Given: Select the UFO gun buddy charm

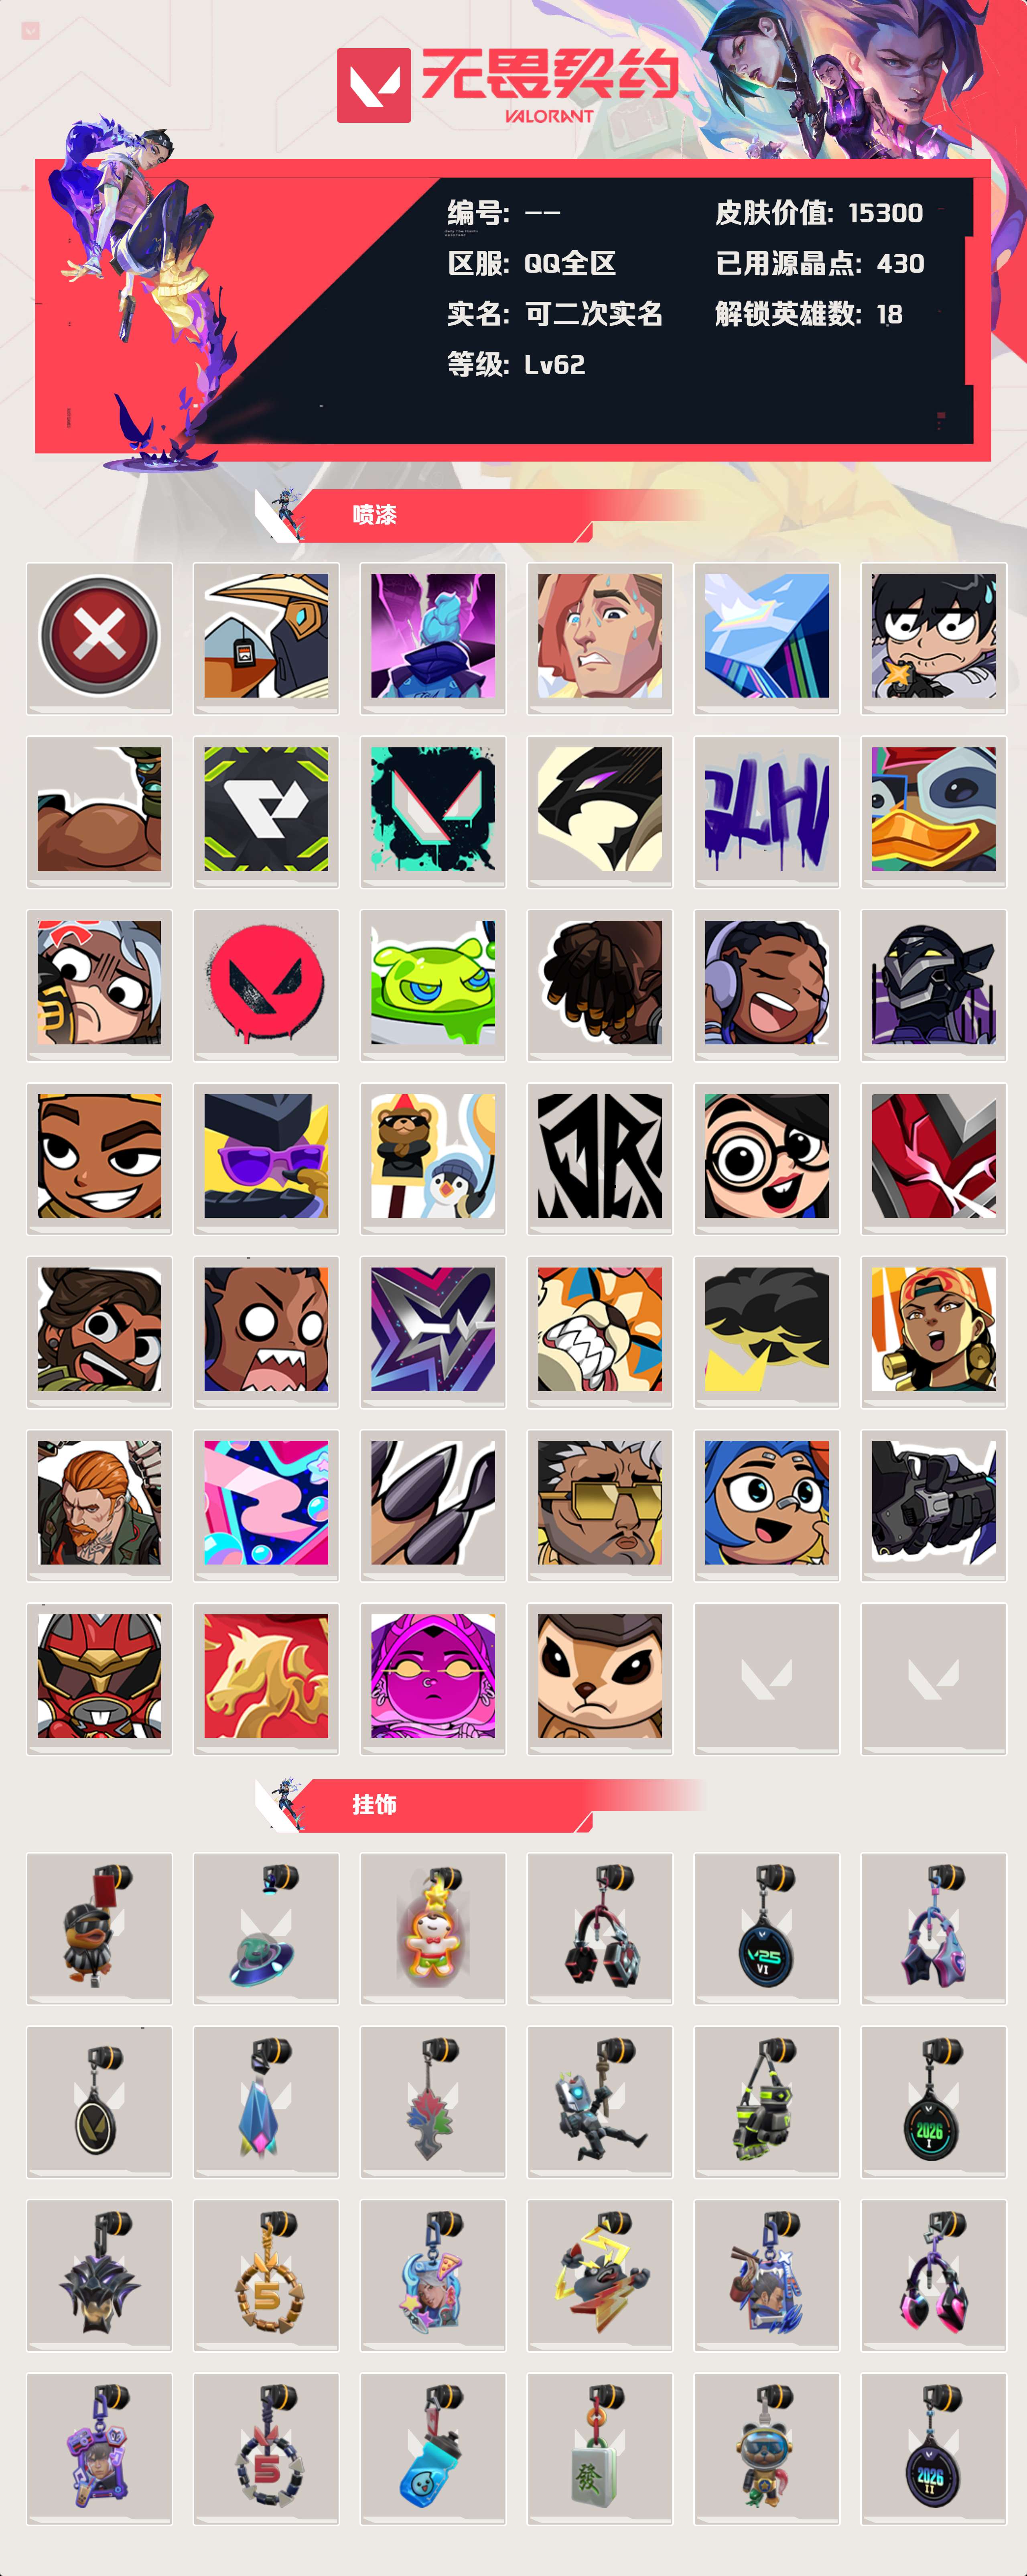Looking at the screenshot, I should coord(266,1927).
